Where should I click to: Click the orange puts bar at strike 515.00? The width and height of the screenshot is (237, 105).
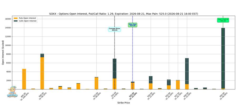[x=96, y=83]
